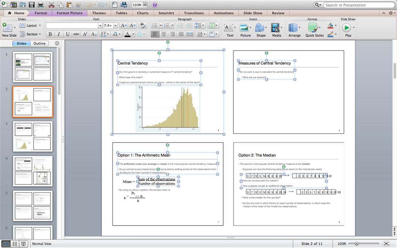The height and width of the screenshot is (248, 397).
Task: Cut selection with the scissors icon
Action: (52, 5)
